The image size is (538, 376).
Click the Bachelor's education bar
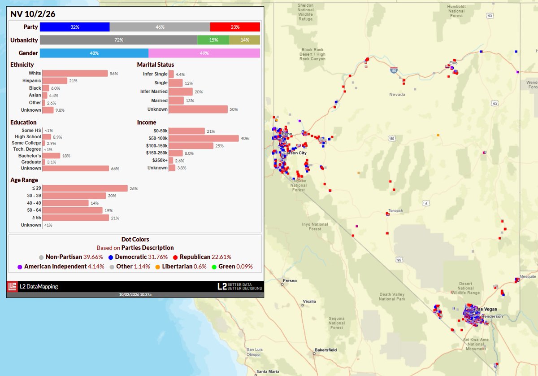pos(51,156)
